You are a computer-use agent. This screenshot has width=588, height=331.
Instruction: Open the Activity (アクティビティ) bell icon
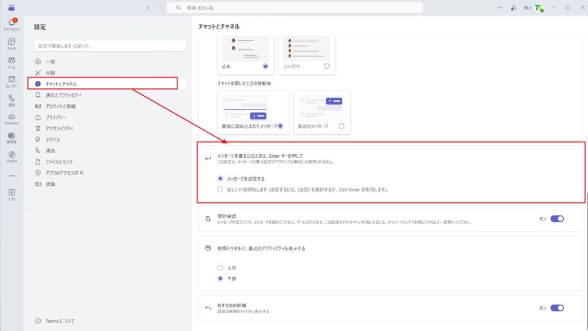point(11,23)
